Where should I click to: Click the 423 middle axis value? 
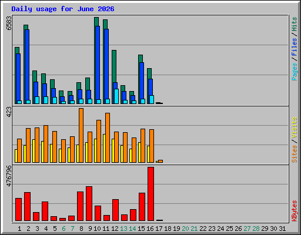tap(9, 112)
